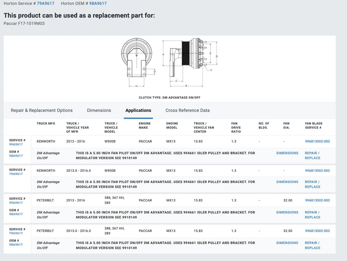347x261 pixels.
Task: Open fan blade 996813502-002 in first Kenworth row
Action: (317, 141)
